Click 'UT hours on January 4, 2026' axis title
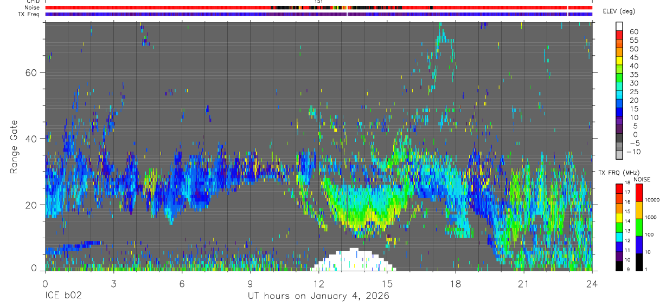 318,296
